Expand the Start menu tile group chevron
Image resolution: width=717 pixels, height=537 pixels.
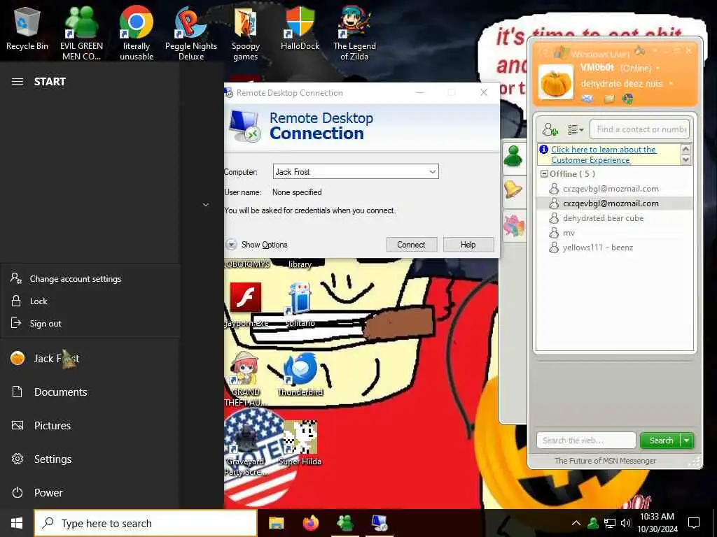(206, 205)
